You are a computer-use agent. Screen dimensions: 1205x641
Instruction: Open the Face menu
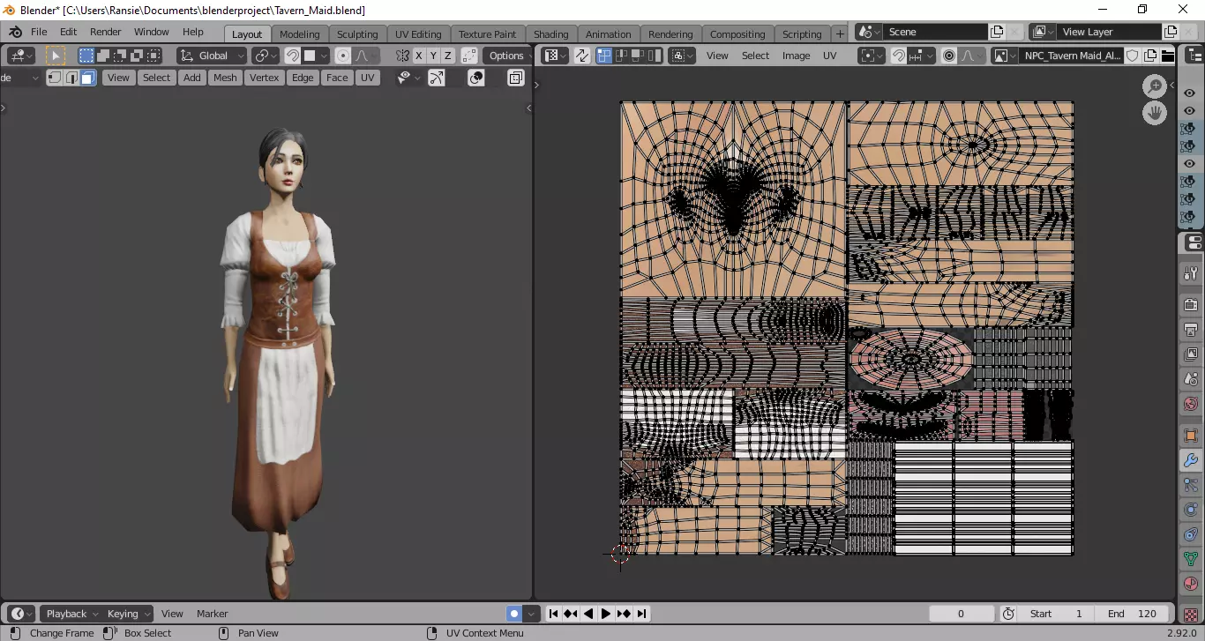(337, 78)
